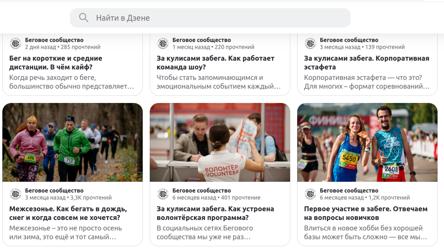Open article "Межсезонье. Как бегать в дождь"

tap(68, 213)
